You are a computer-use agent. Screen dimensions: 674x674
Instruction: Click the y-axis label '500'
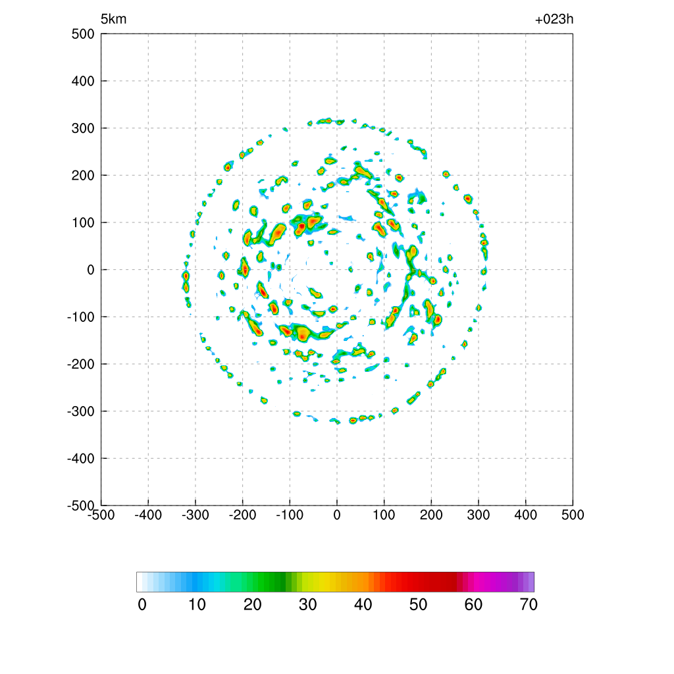point(83,34)
